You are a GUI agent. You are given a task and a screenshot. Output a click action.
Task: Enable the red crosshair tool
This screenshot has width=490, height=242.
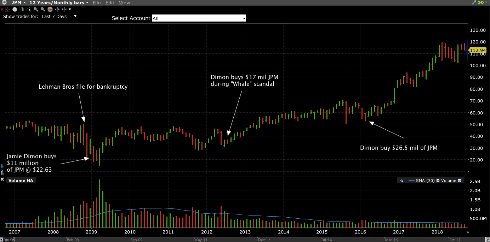7,10
